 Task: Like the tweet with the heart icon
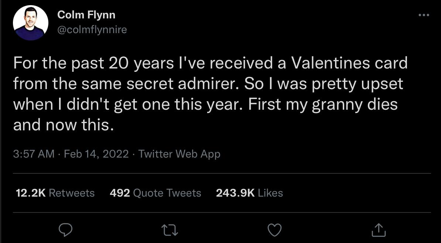pyautogui.click(x=274, y=230)
